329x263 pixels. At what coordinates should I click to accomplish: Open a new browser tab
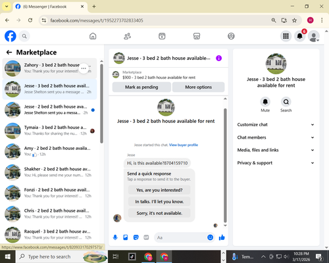tap(94, 7)
